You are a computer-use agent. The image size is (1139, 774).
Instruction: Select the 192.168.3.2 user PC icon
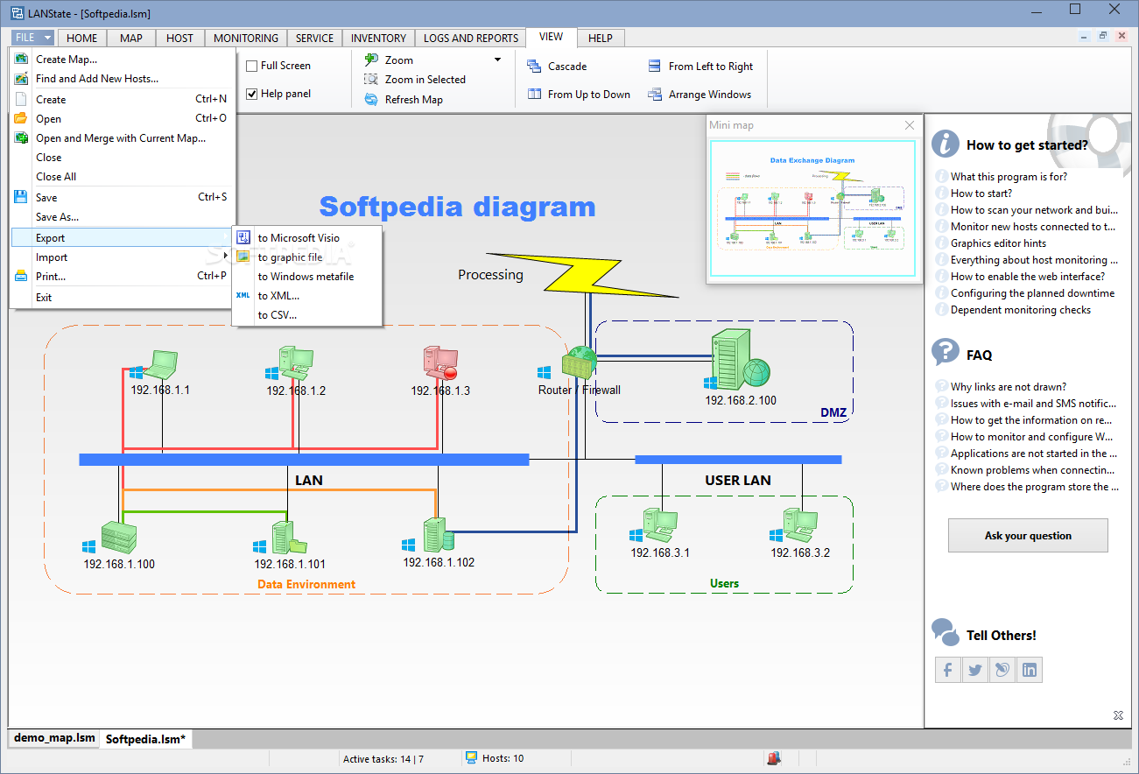pos(800,526)
